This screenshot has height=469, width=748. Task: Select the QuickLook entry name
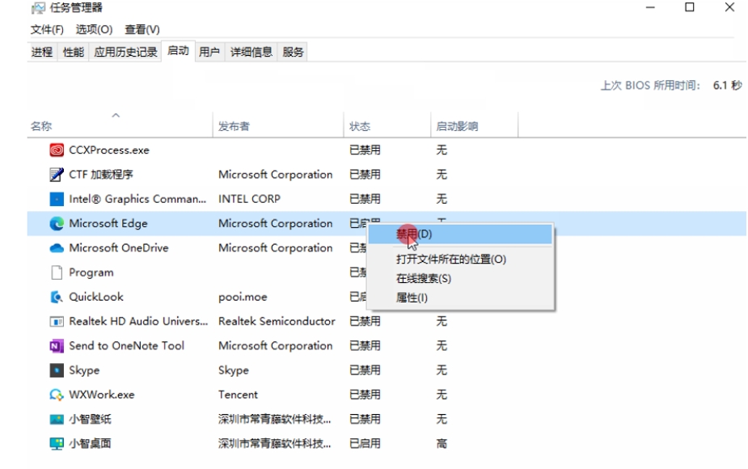pos(96,297)
